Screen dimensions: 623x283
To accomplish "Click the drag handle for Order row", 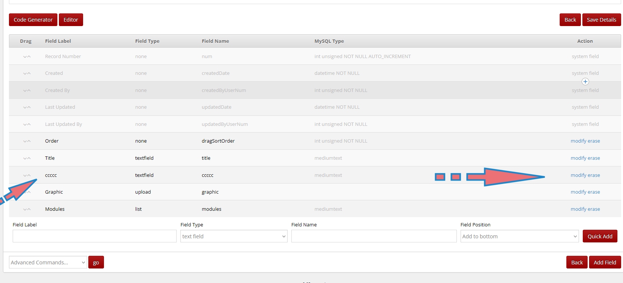I will [x=27, y=141].
